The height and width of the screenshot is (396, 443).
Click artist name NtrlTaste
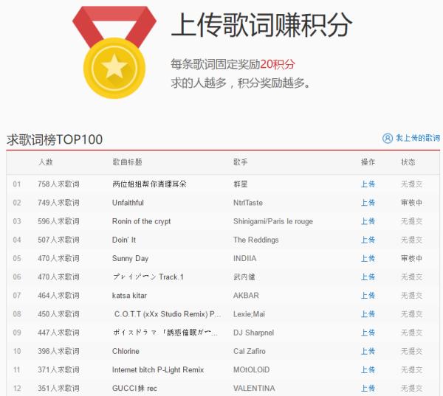click(248, 203)
